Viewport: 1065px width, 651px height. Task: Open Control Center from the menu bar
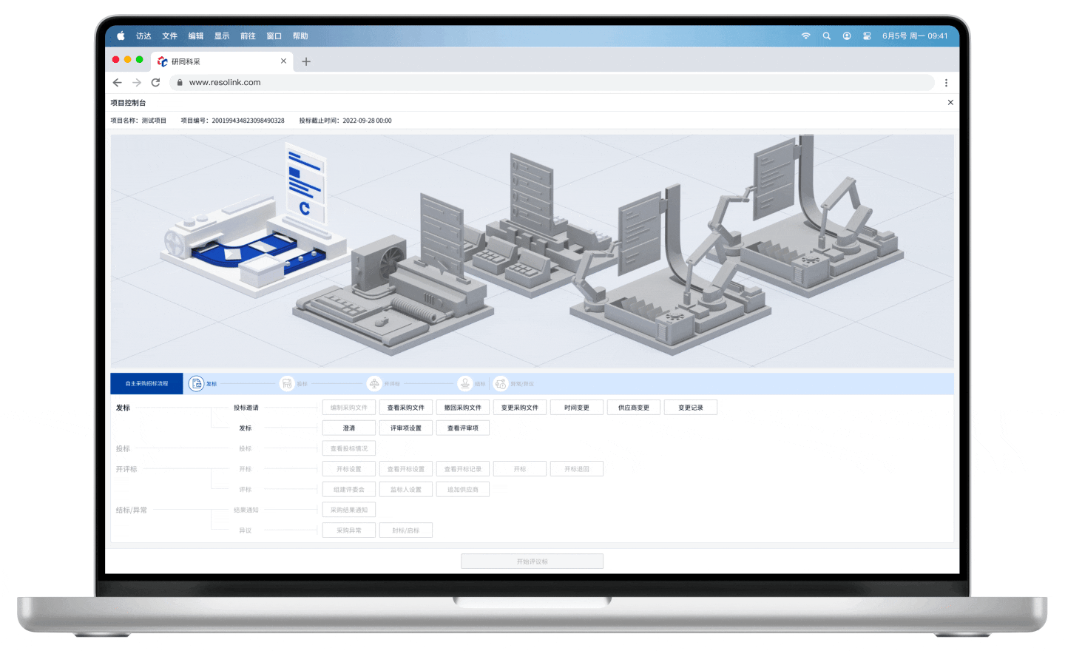(x=867, y=36)
